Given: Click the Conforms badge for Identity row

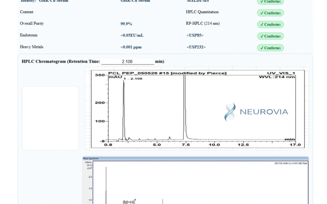Looking at the screenshot, I should click(270, 2).
